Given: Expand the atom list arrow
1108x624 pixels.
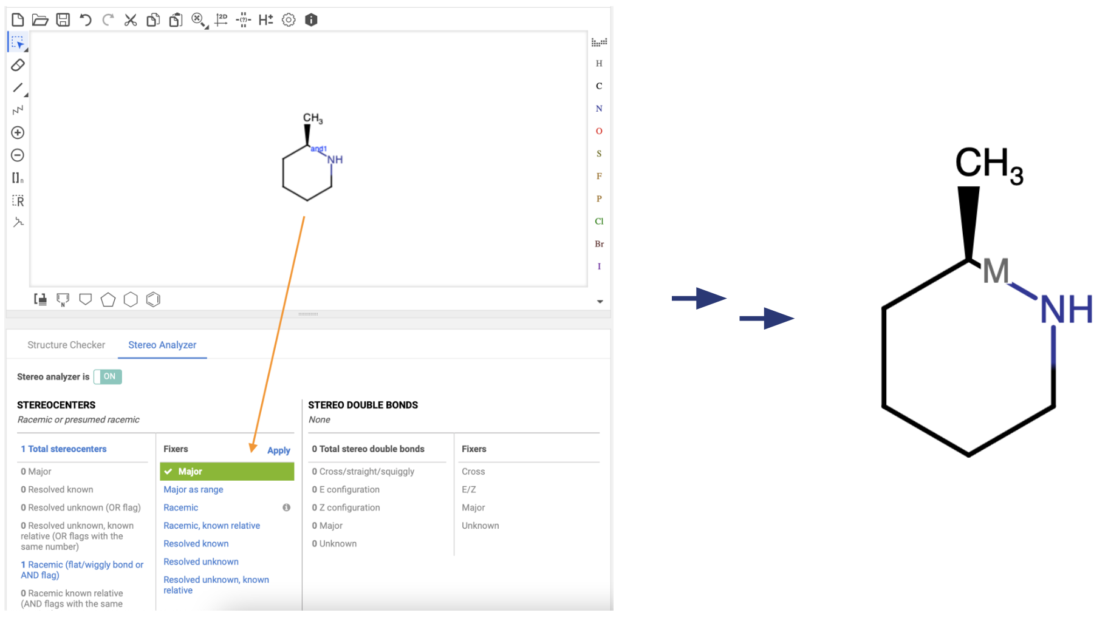Looking at the screenshot, I should 600,302.
